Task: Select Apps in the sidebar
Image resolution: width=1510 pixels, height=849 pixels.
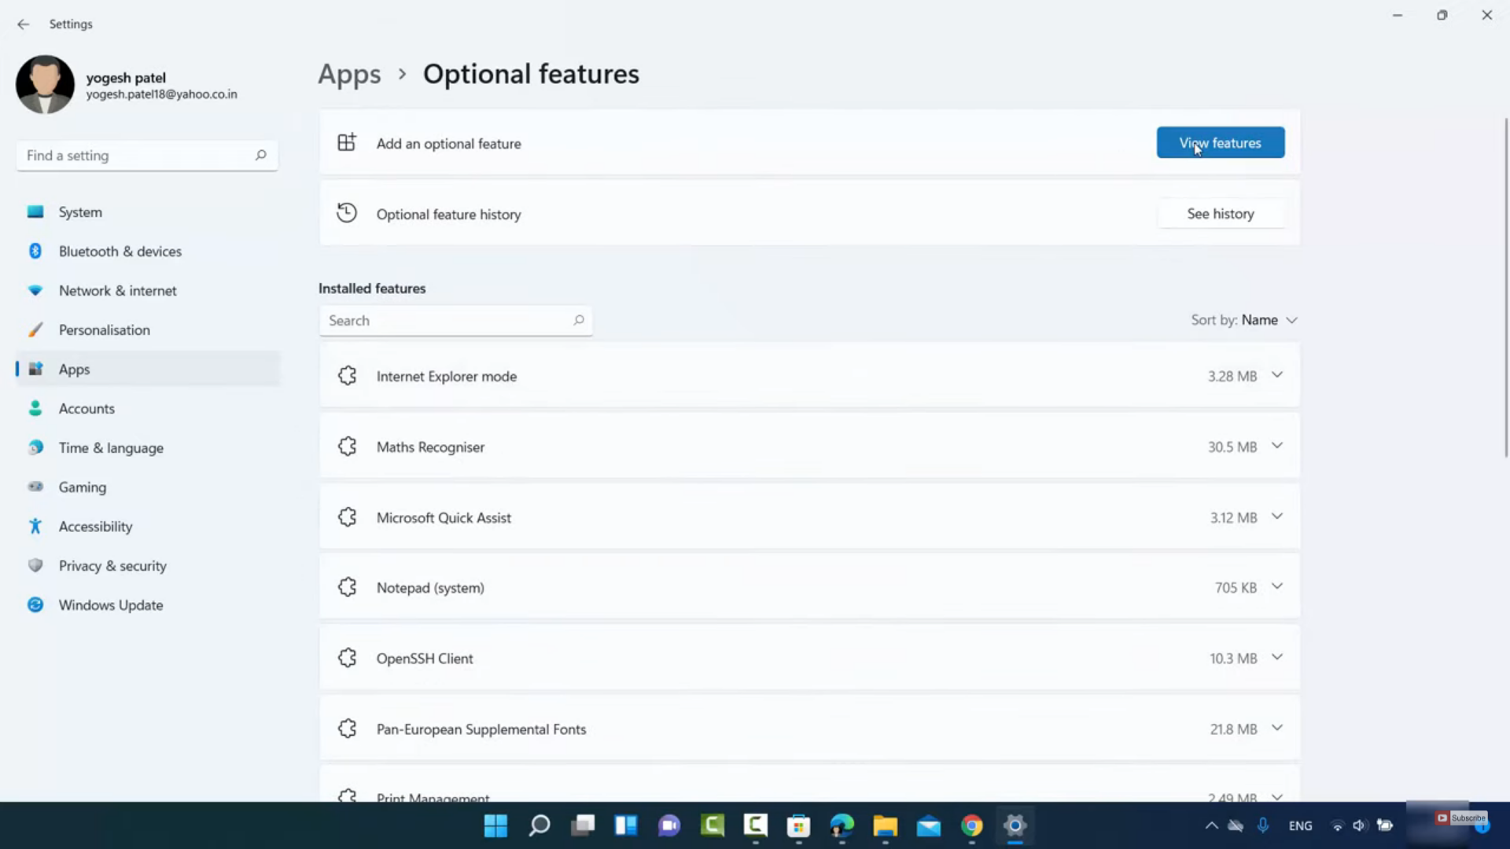Action: point(148,369)
